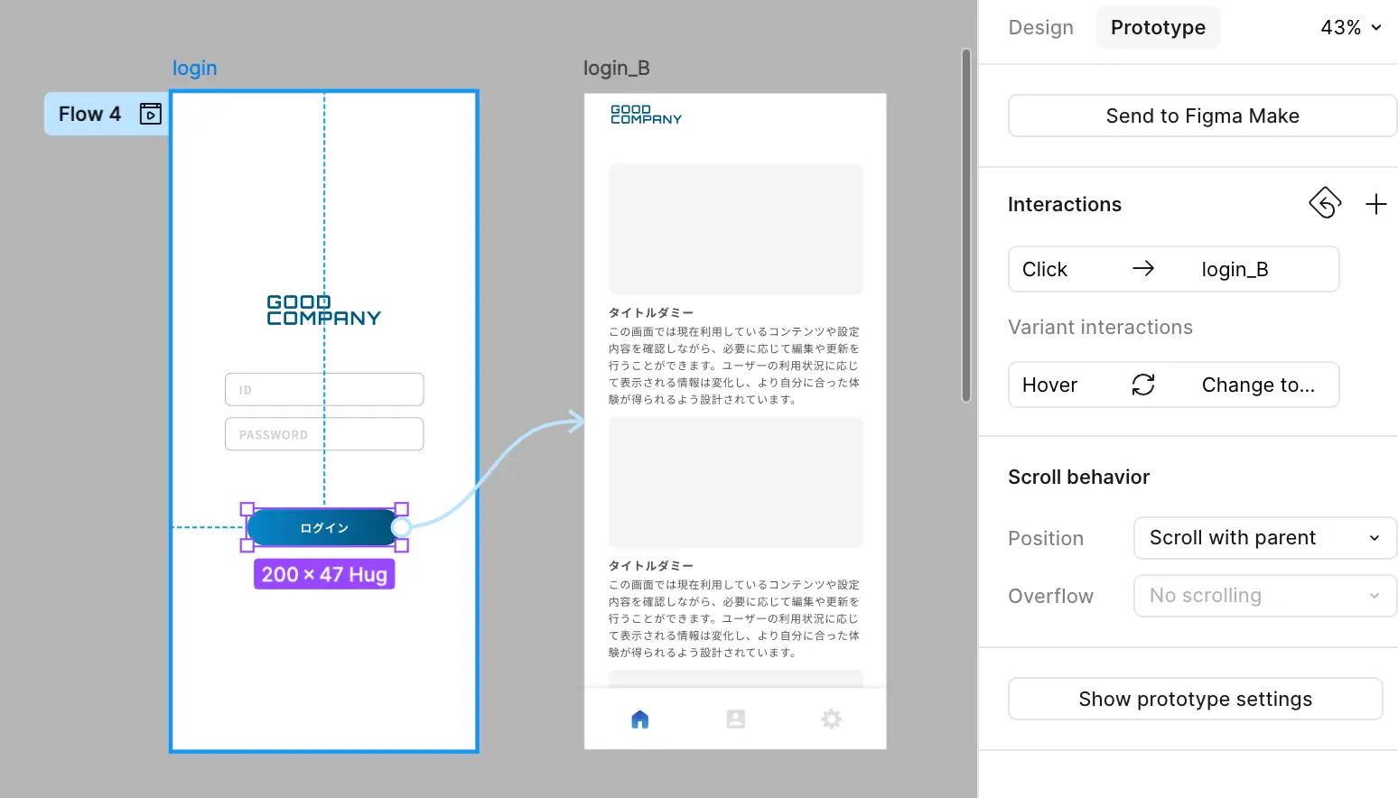Open the Click to login_B interaction
Image resolution: width=1398 pixels, height=798 pixels.
click(x=1173, y=270)
